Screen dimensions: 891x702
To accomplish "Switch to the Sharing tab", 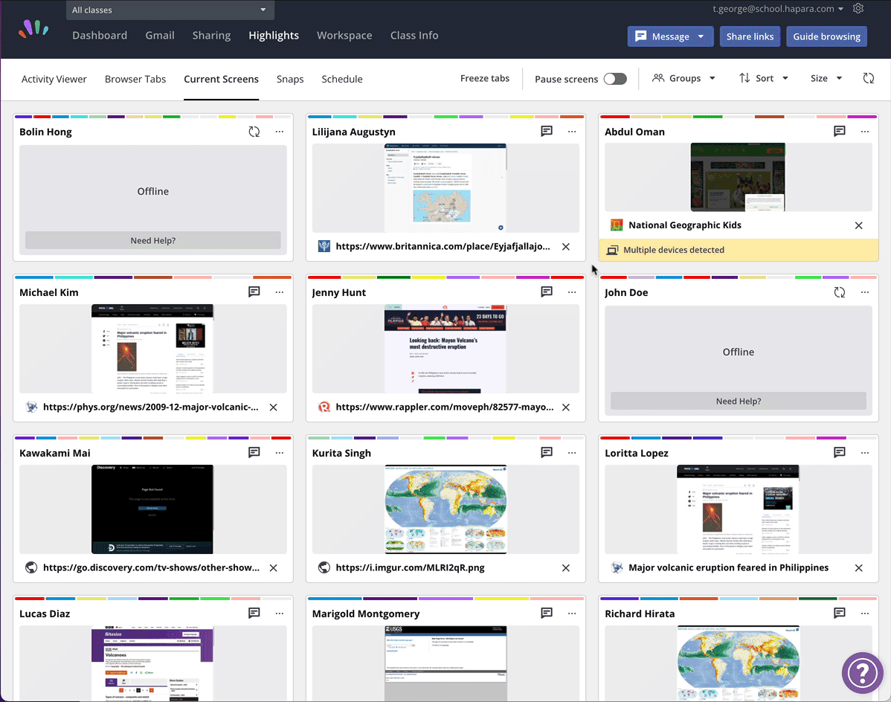I will click(x=211, y=35).
